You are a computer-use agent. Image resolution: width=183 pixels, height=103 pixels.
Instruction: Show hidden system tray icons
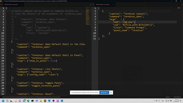pos(154,101)
